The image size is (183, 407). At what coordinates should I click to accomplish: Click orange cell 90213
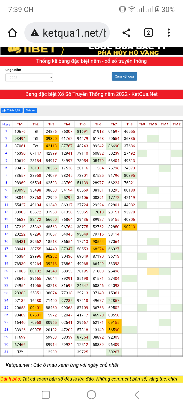[x=130, y=227]
